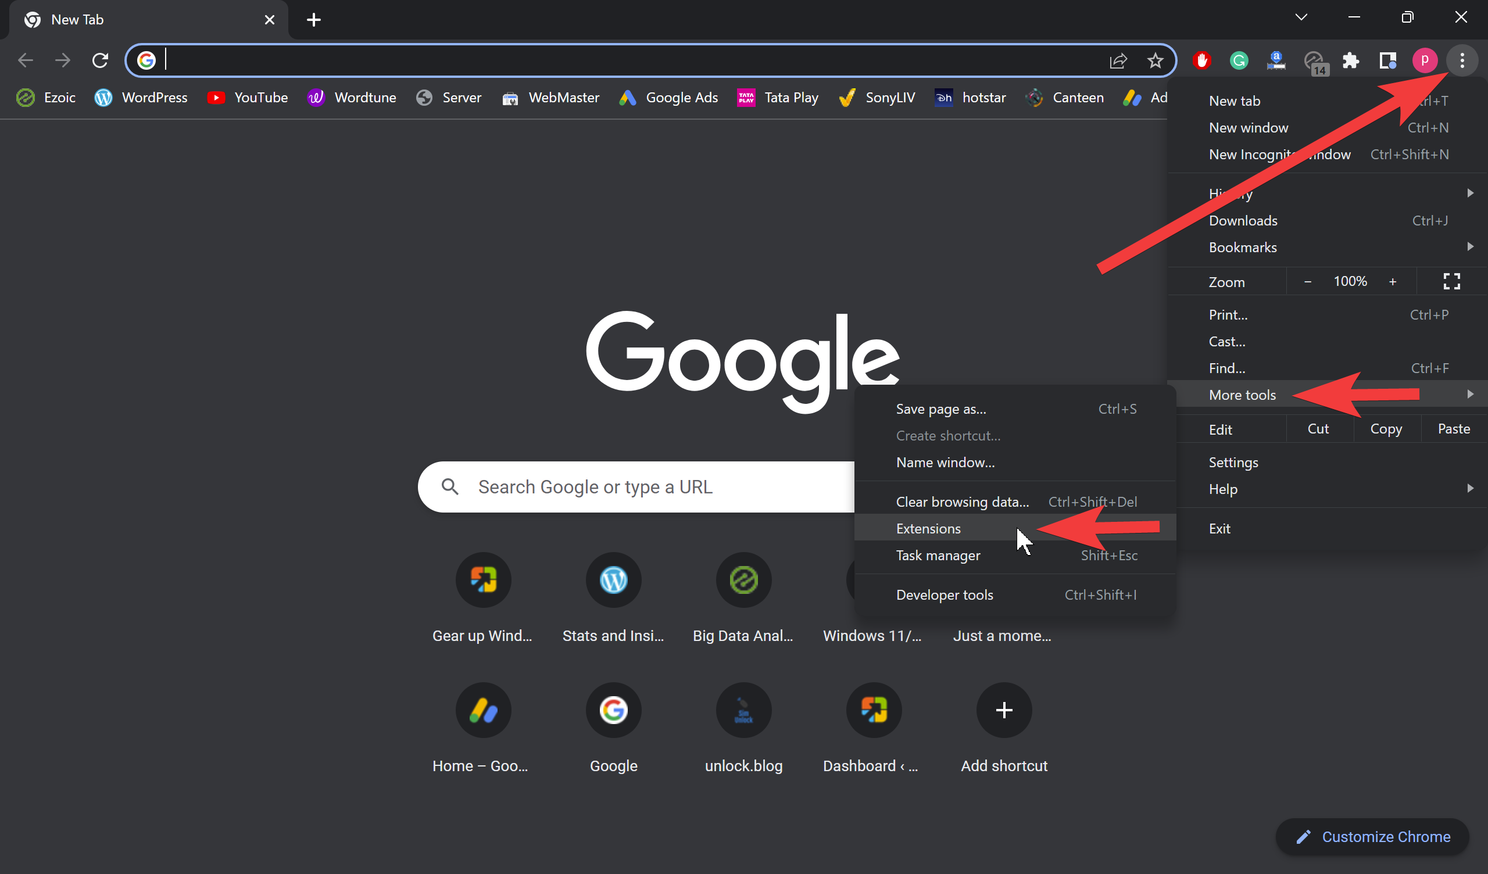The width and height of the screenshot is (1488, 874).
Task: Open the tab search chevron
Action: point(1301,17)
